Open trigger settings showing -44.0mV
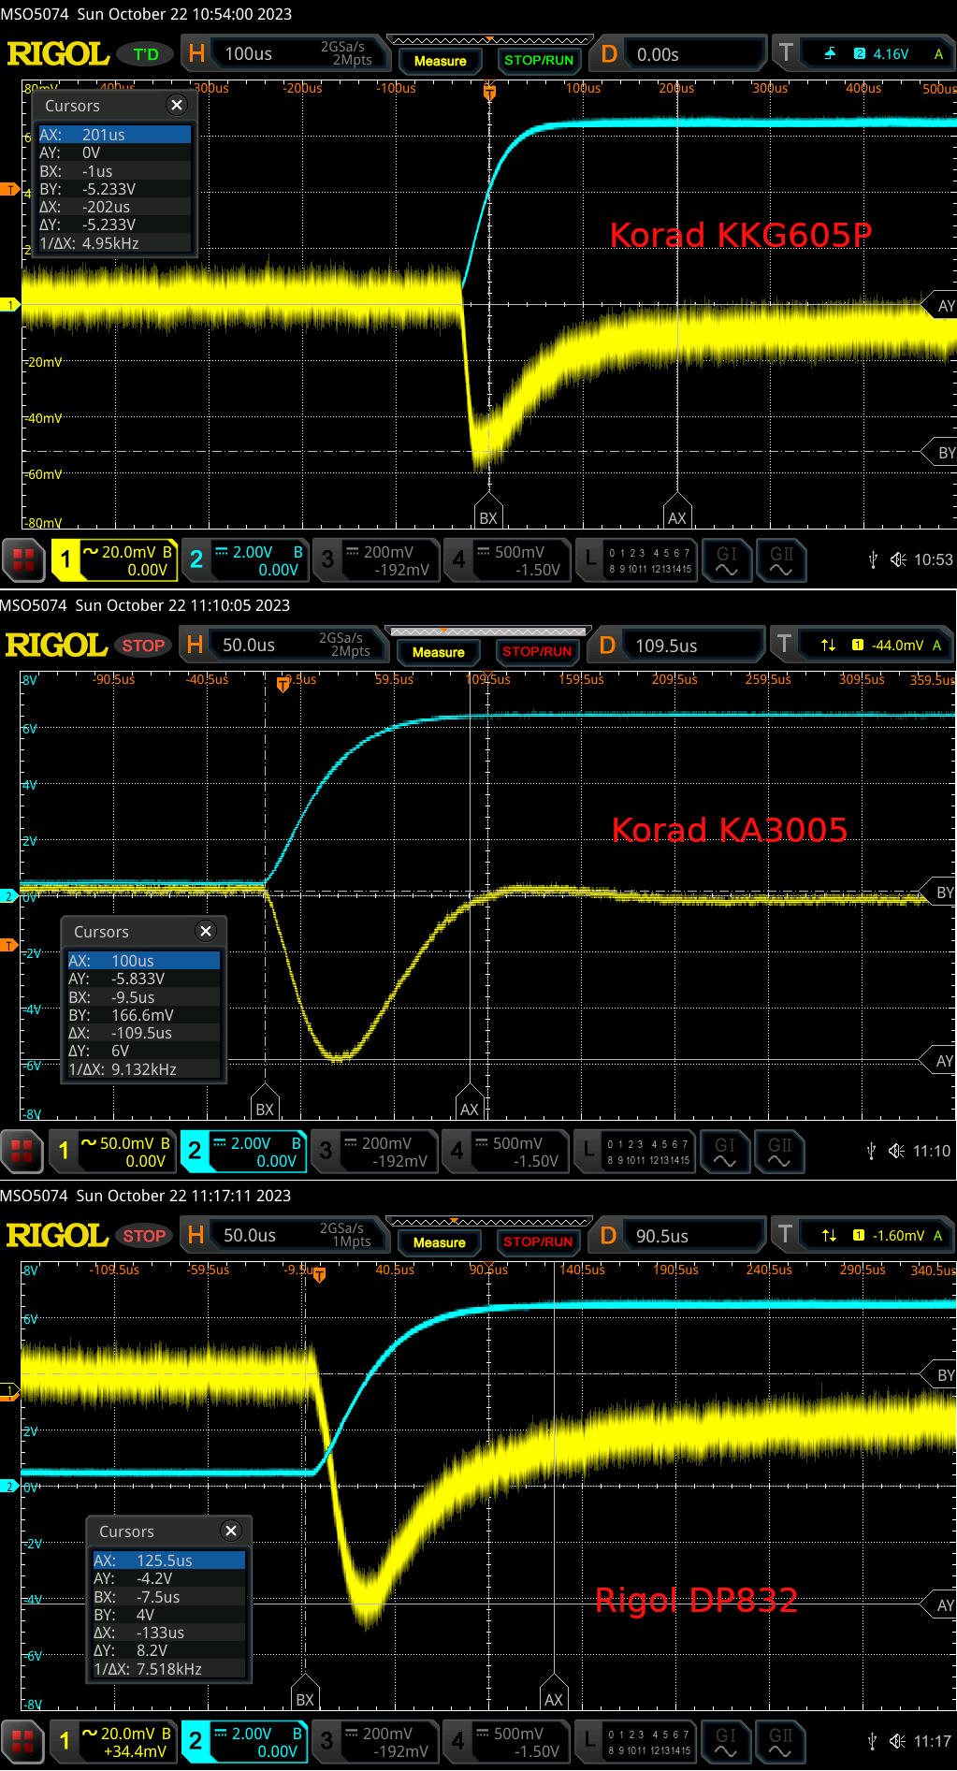 (863, 645)
